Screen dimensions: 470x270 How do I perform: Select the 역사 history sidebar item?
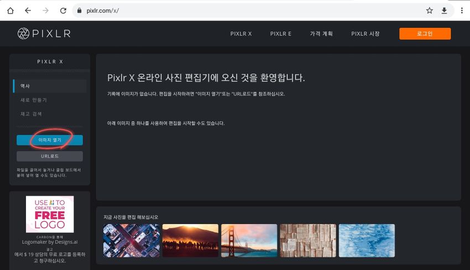click(50, 86)
